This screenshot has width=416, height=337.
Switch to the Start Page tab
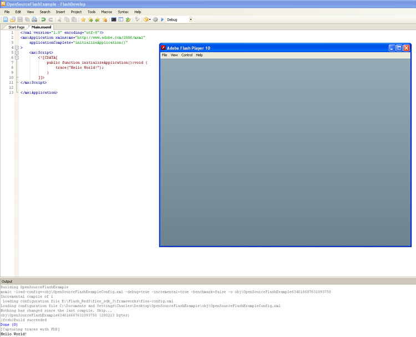(16, 27)
